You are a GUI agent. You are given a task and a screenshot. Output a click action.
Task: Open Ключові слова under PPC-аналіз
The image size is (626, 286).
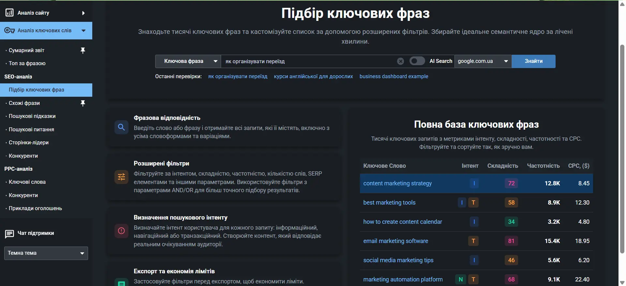coord(27,182)
